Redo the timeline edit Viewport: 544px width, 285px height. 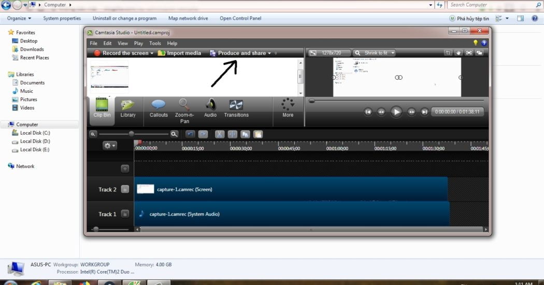tap(203, 134)
